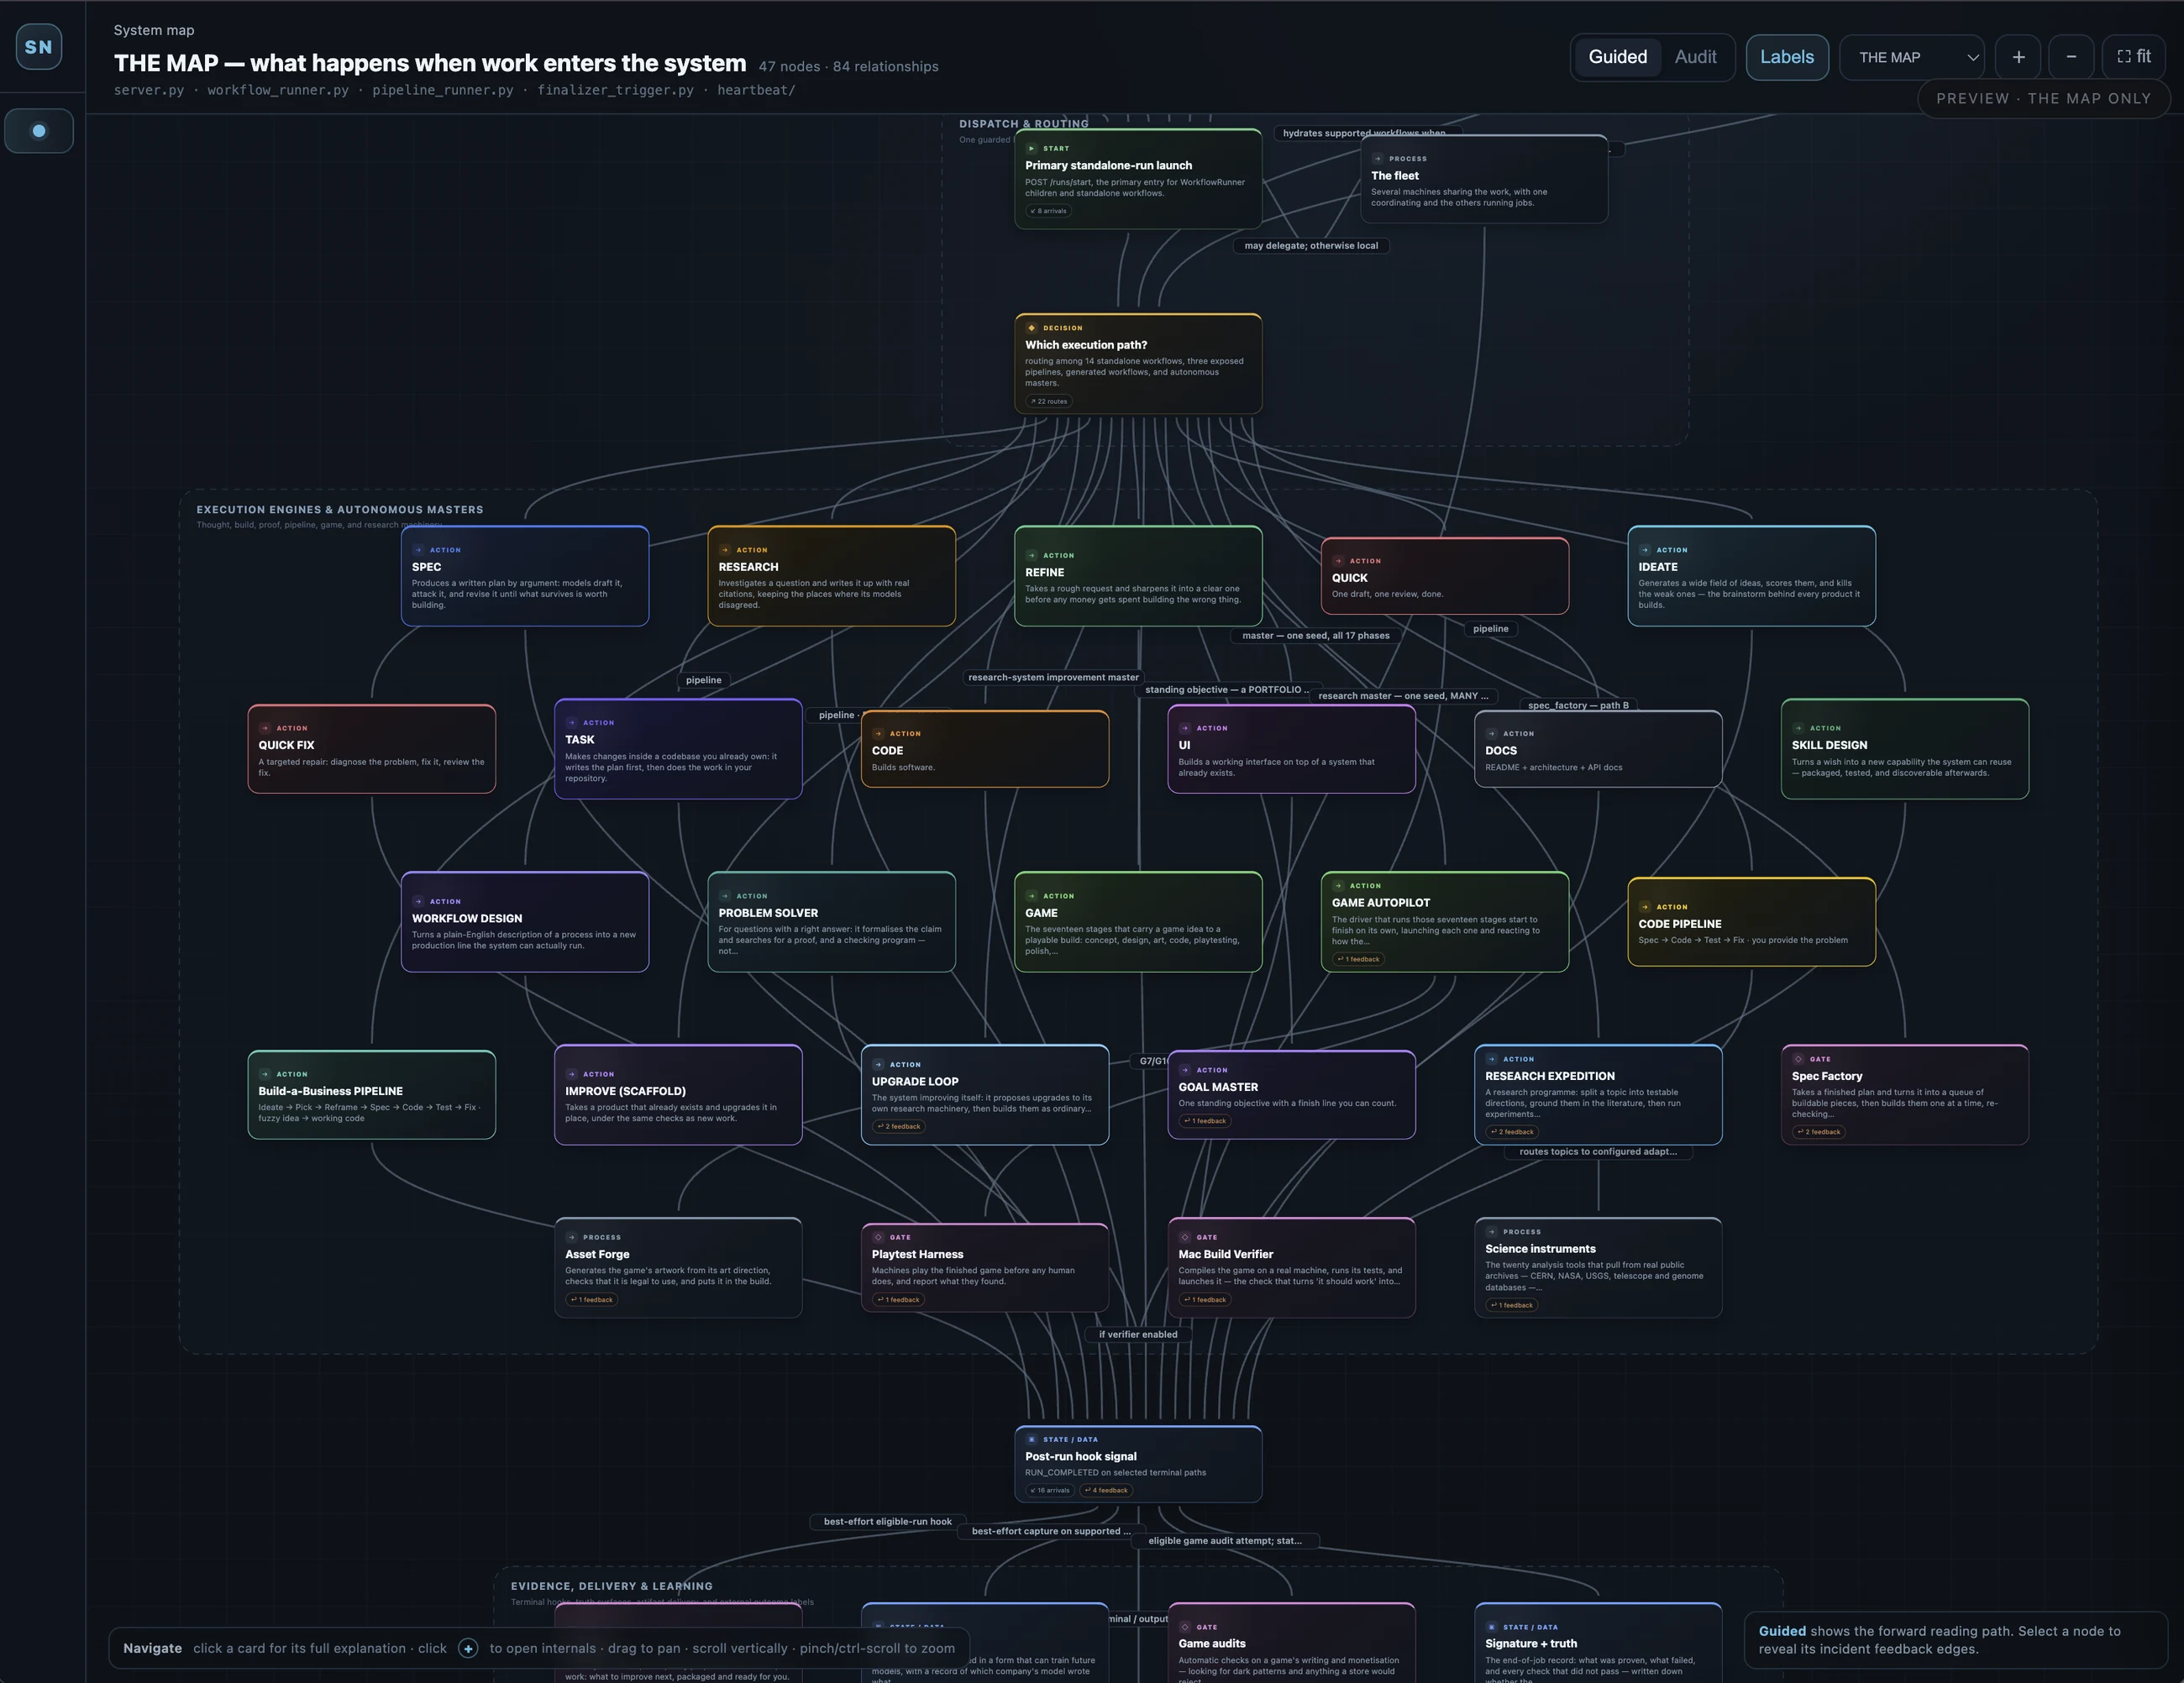Click 2 feedback badge on UPGRADE LOOP

tap(898, 1126)
